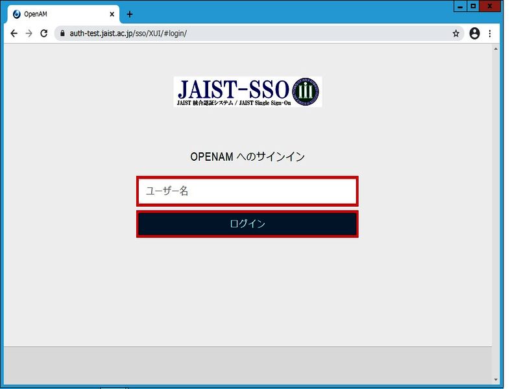Click the JAIST-SSO logo image
Image resolution: width=519 pixels, height=389 pixels.
click(248, 91)
